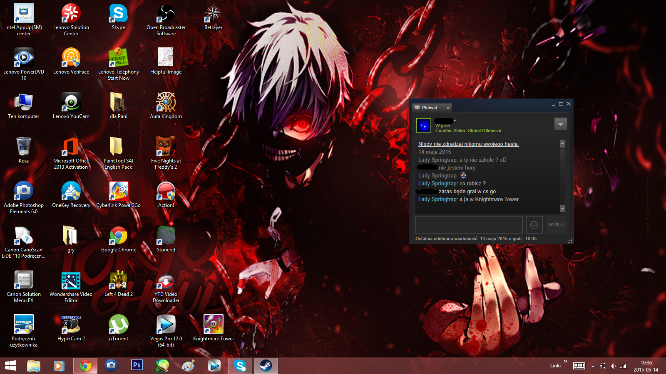Select the Helpful Image file icon
666x374 pixels.
(x=166, y=62)
